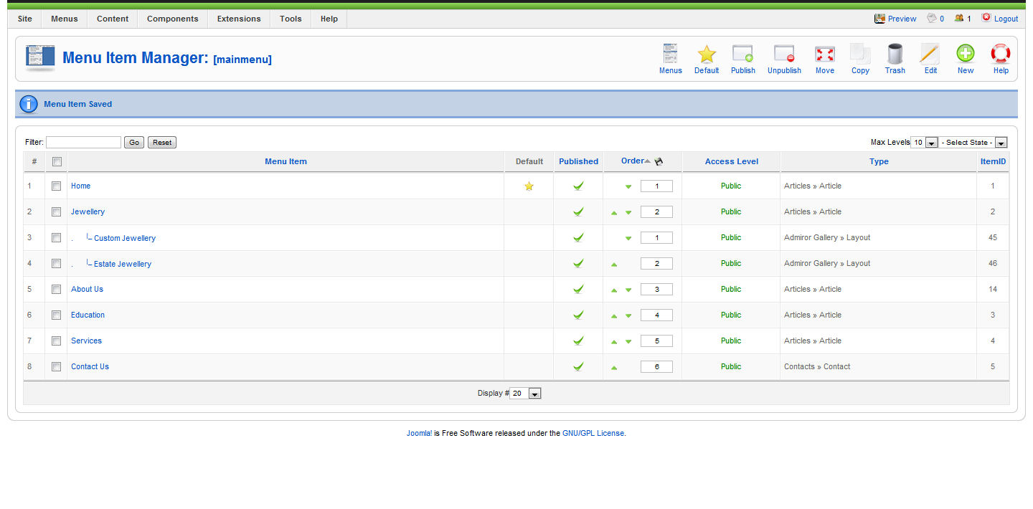Check the Contact Us row checkbox
The width and height of the screenshot is (1033, 509).
pyautogui.click(x=57, y=366)
